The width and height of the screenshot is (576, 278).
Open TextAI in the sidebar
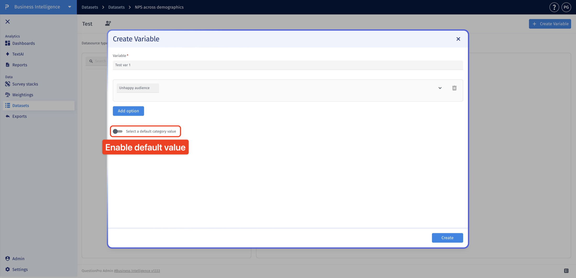(18, 54)
